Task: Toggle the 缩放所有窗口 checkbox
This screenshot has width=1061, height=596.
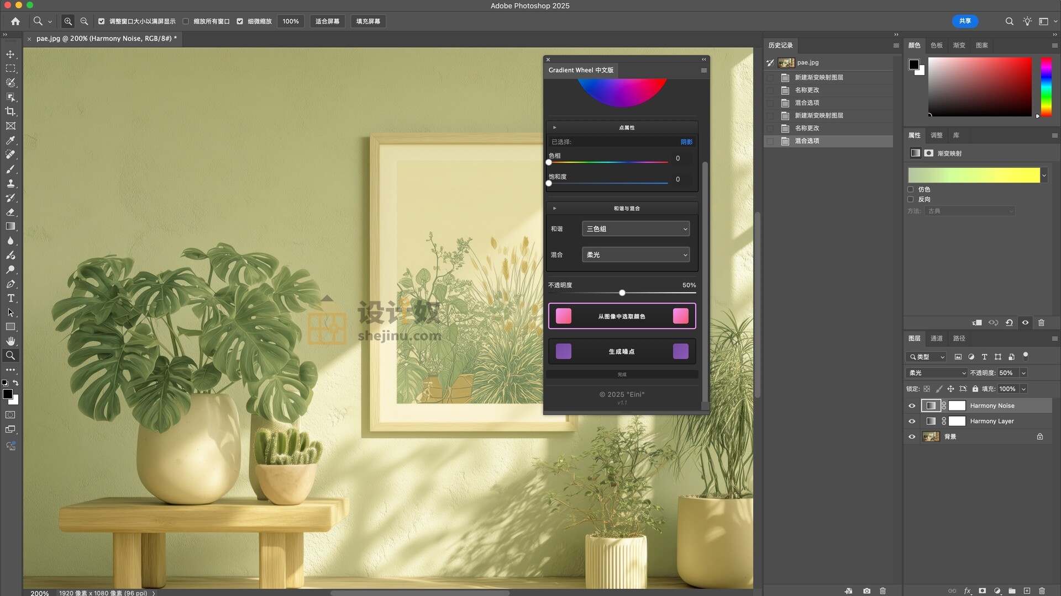Action: point(186,22)
